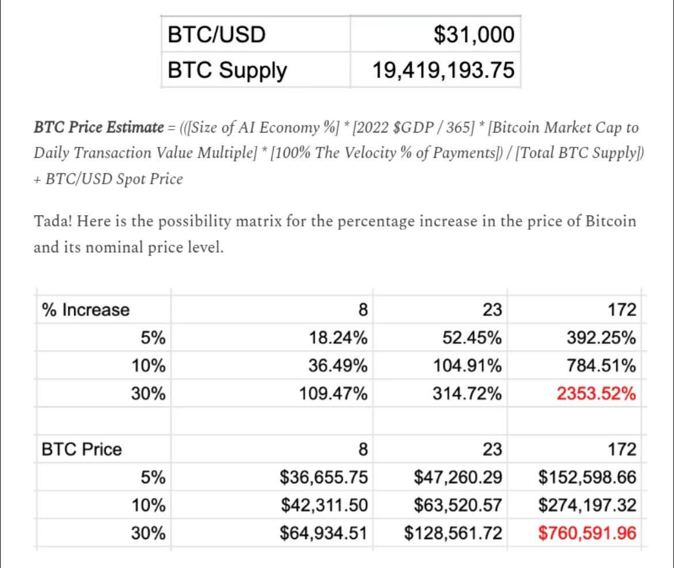674x568 pixels.
Task: Click the 52.45% cell
Action: tap(467, 338)
